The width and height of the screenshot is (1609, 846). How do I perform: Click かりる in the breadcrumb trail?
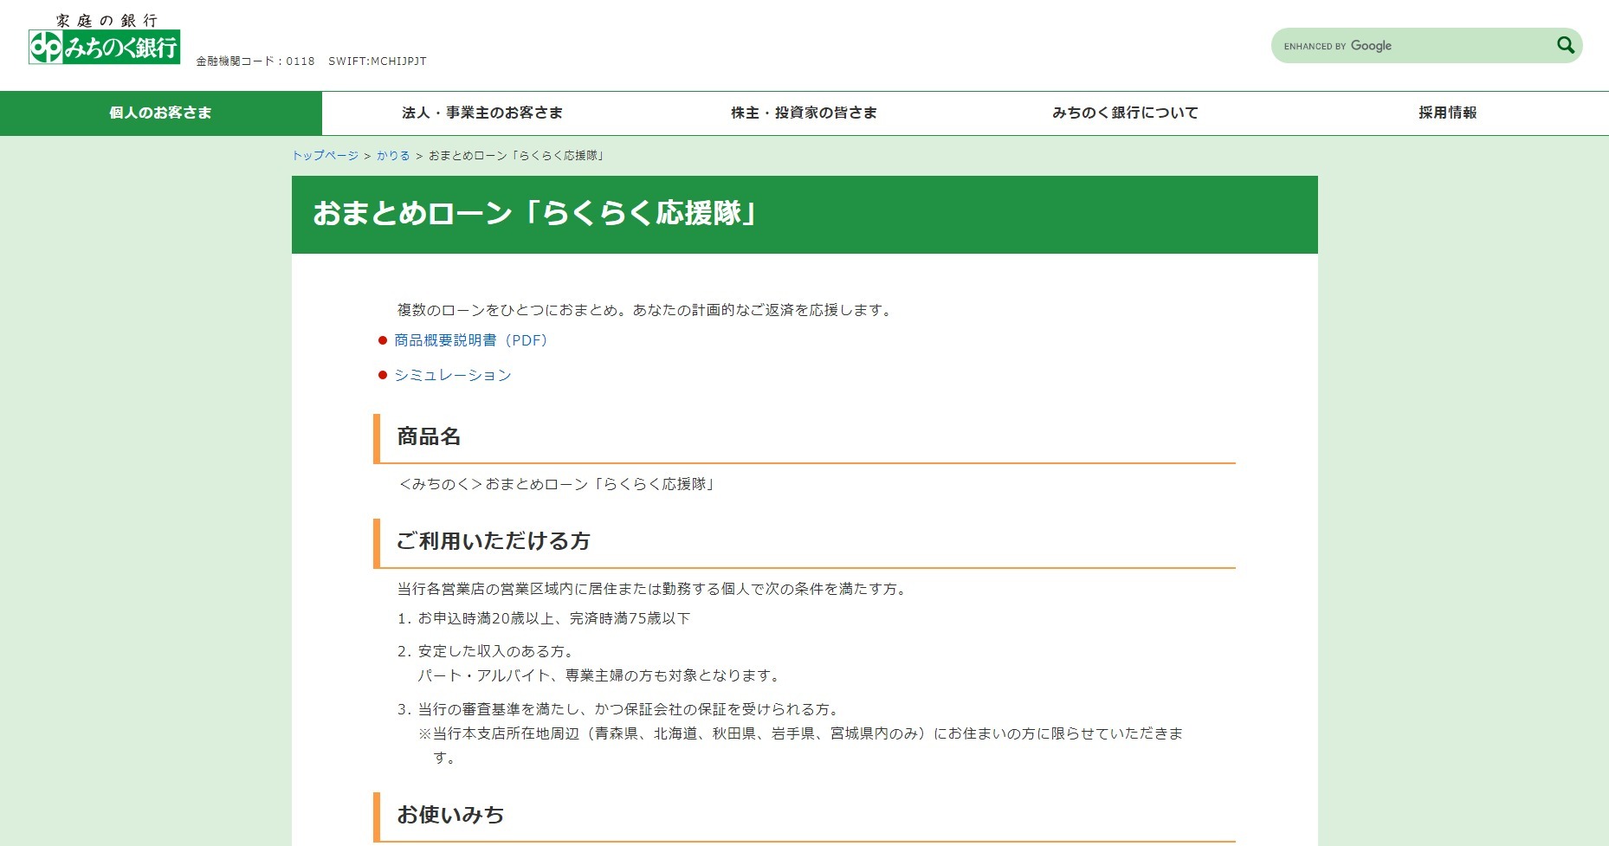[x=393, y=156]
